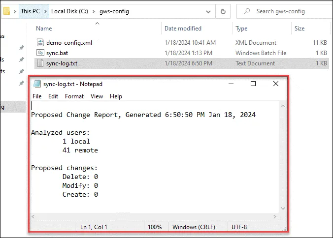Screen dimensions: 333x238
Task: Place cursor on Proposed Change Report line
Action: pos(143,115)
